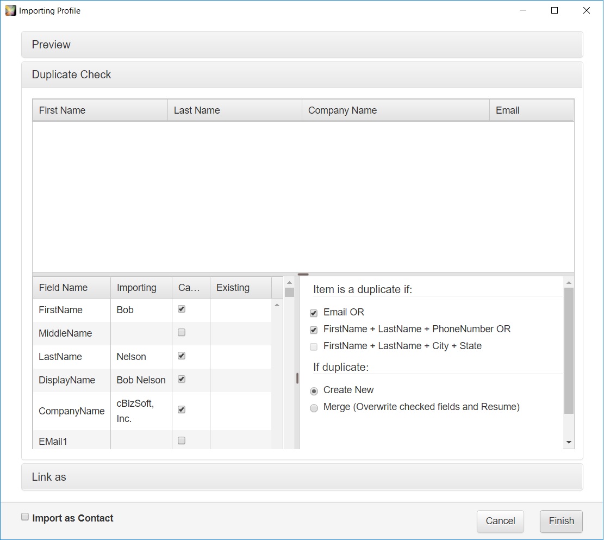Click the CompanyName field name cell
Image resolution: width=604 pixels, height=540 pixels.
[x=72, y=411]
